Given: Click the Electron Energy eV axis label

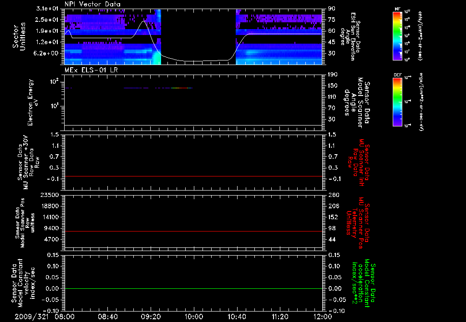Looking at the screenshot, I should pos(33,102).
